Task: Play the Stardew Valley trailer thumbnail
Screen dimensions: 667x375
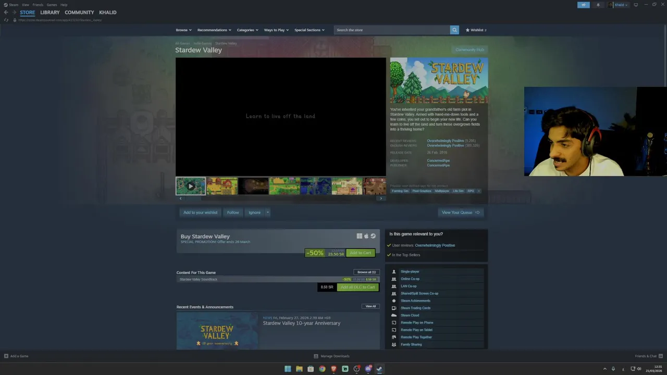Action: coord(190,186)
